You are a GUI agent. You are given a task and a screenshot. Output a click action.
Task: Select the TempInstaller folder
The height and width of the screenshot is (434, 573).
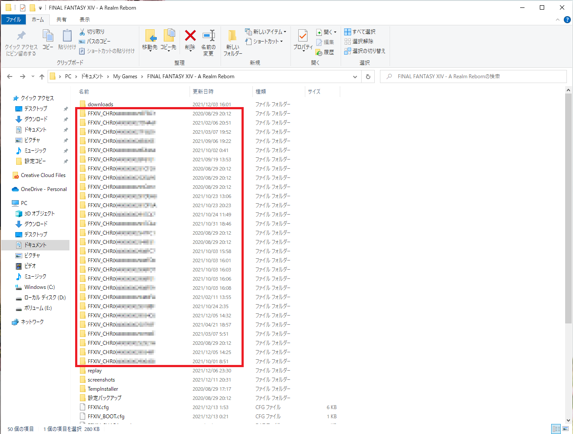pyautogui.click(x=103, y=389)
